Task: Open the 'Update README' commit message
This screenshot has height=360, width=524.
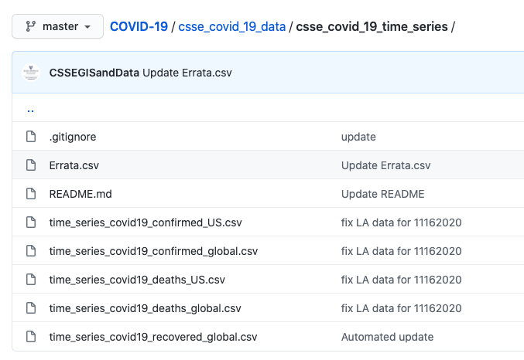Action: click(x=382, y=194)
